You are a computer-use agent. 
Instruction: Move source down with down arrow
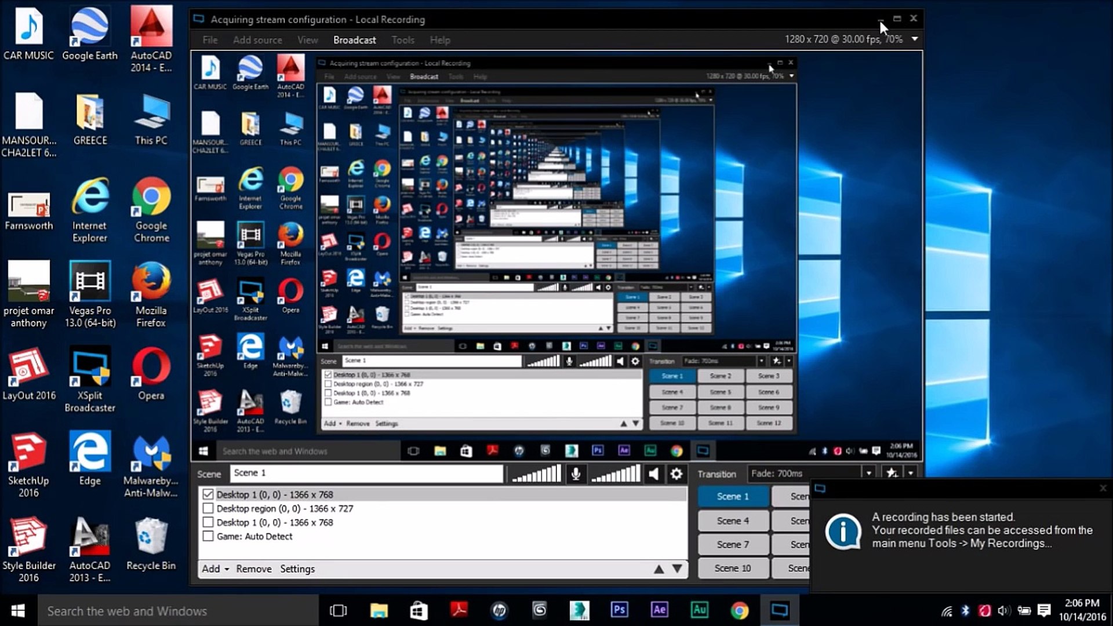(x=676, y=569)
